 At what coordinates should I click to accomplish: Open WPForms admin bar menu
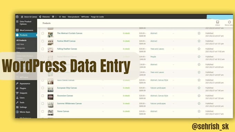tap(85, 17)
